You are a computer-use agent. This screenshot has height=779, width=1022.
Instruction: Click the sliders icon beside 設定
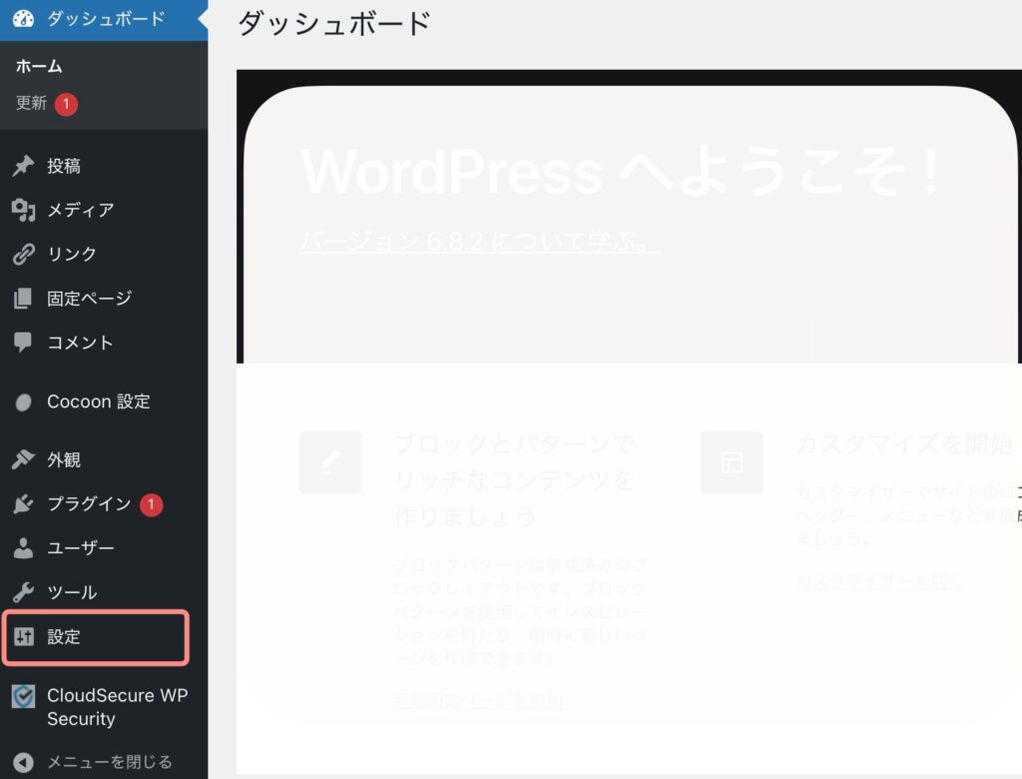coord(24,636)
